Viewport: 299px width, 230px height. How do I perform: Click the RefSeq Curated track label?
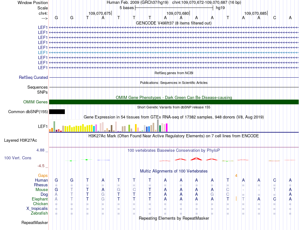pyautogui.click(x=33, y=78)
